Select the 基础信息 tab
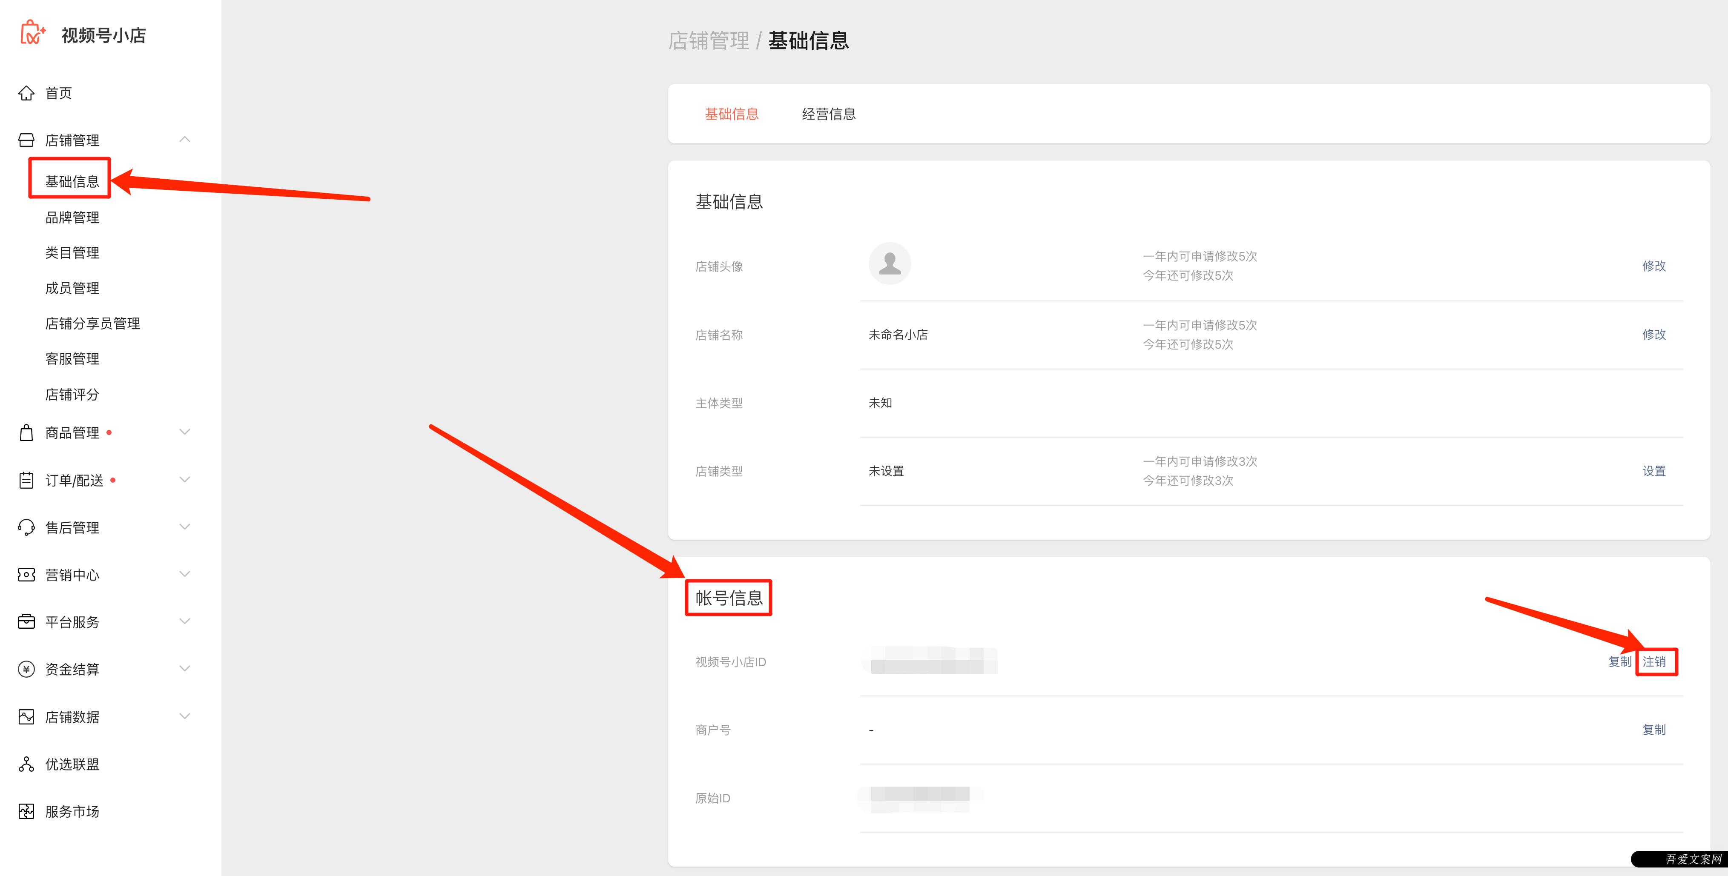This screenshot has width=1728, height=876. [x=731, y=114]
